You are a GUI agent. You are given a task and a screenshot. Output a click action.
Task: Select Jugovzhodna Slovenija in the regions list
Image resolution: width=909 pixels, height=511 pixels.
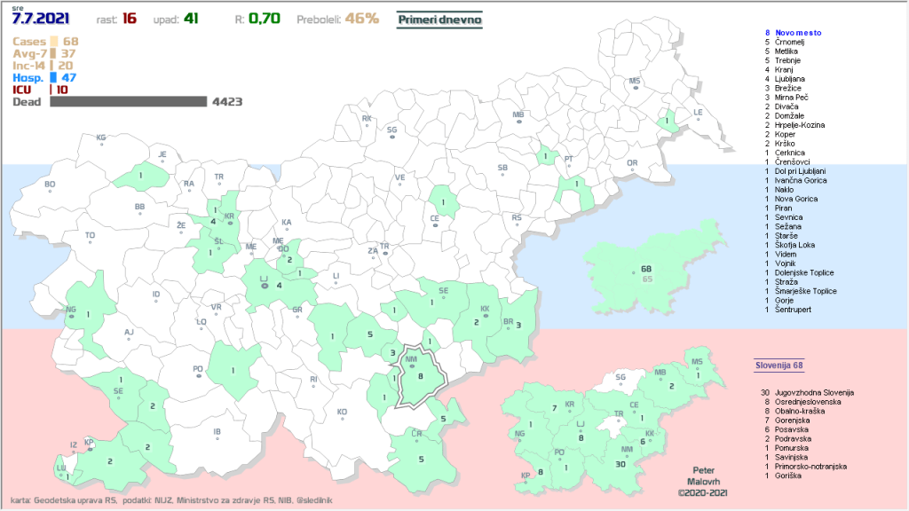813,392
